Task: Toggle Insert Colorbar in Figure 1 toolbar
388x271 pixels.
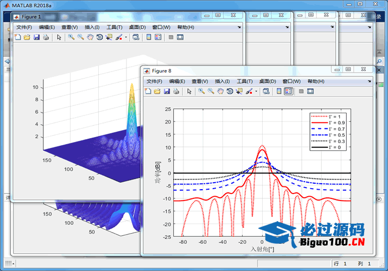Action: click(149, 37)
